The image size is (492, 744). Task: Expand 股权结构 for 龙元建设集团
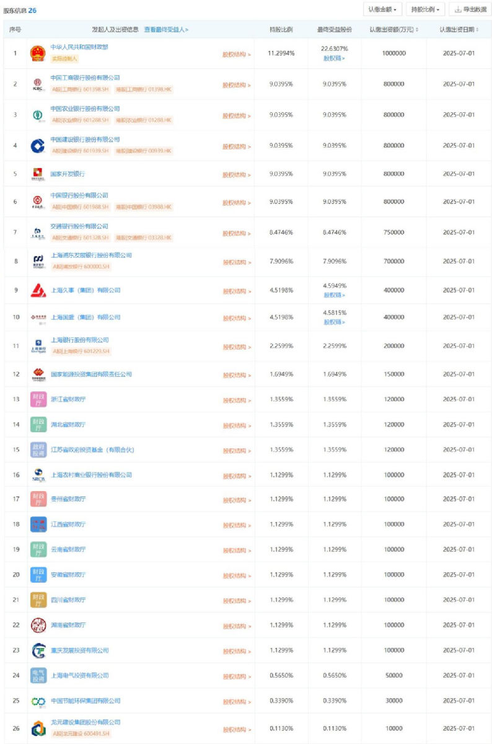(x=237, y=728)
